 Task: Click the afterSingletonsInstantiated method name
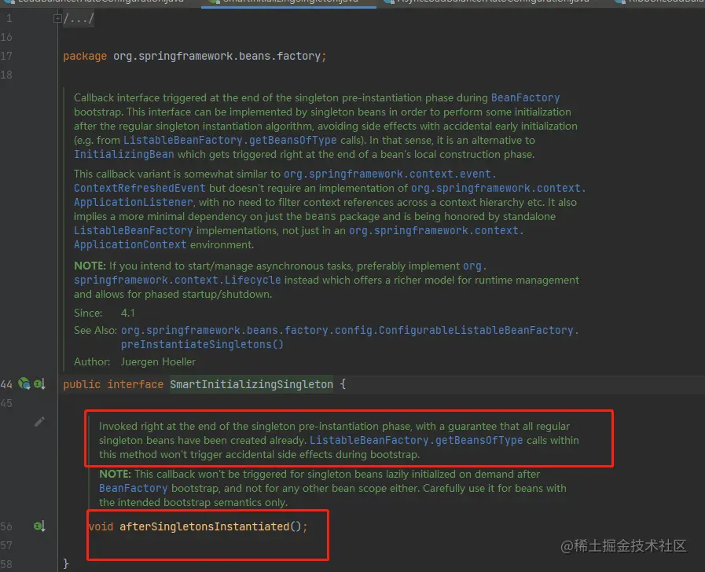(x=204, y=526)
